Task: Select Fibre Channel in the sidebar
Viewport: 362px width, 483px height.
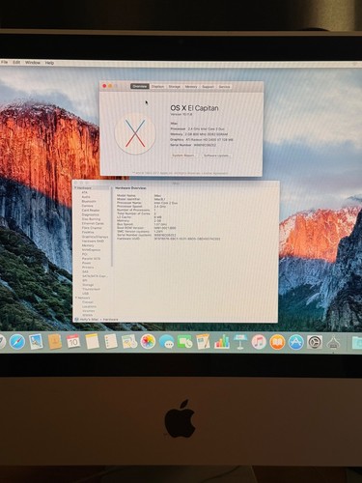Action: click(92, 228)
